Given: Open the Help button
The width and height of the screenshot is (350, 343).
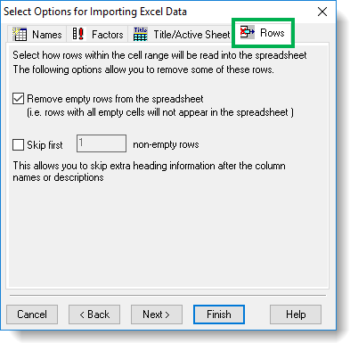Looking at the screenshot, I should pyautogui.click(x=296, y=314).
